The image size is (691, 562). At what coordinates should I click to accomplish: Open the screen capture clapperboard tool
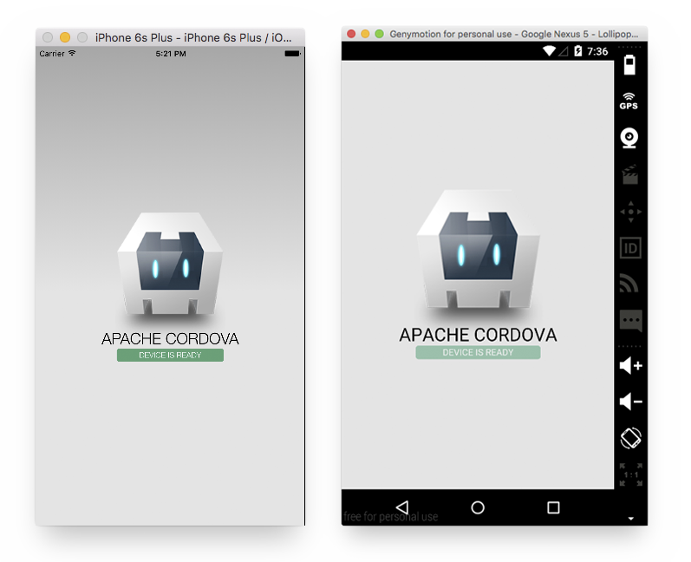(629, 174)
